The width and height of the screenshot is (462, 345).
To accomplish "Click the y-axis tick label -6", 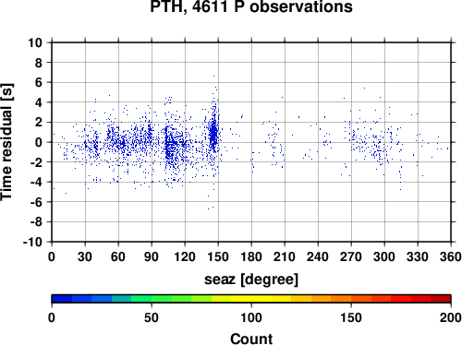I will pyautogui.click(x=36, y=202).
